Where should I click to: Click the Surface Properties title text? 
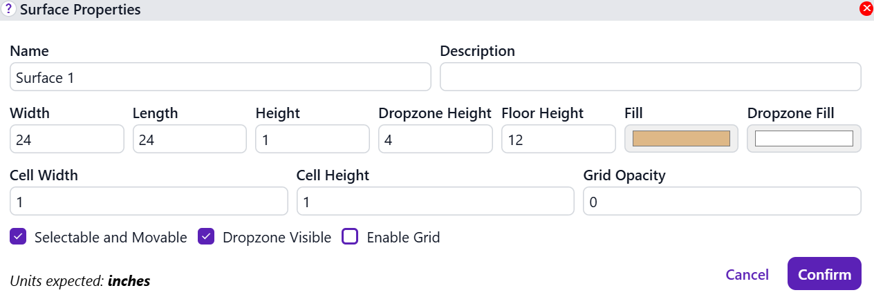pos(80,10)
